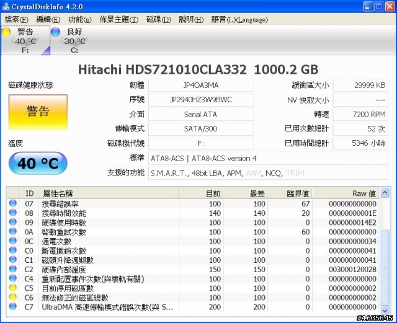Click the drive letter field F:
Viewport: 397px width, 323px height.
coord(201,144)
